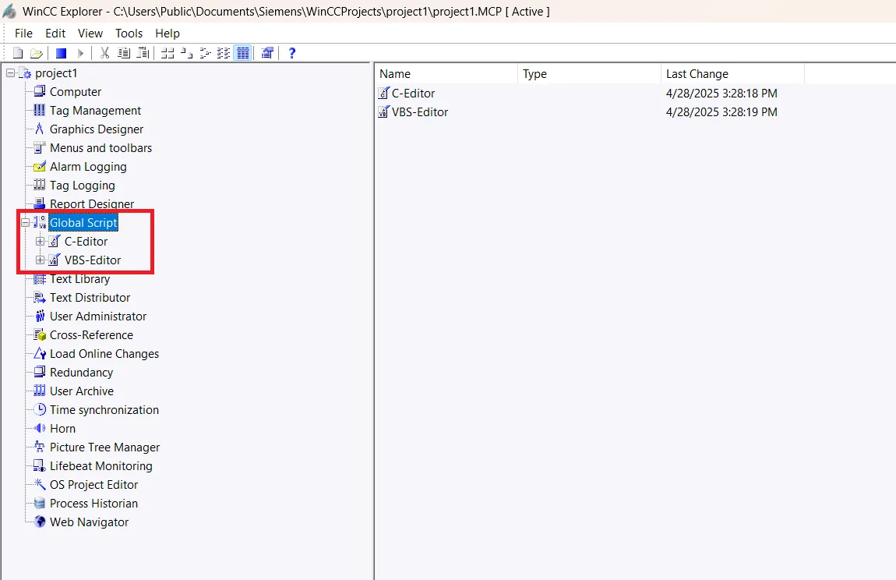Select the VBS-Editor name in the list pane

click(x=420, y=112)
